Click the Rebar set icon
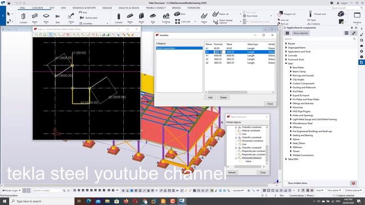Screen dimensions: 365x205 point(216,14)
